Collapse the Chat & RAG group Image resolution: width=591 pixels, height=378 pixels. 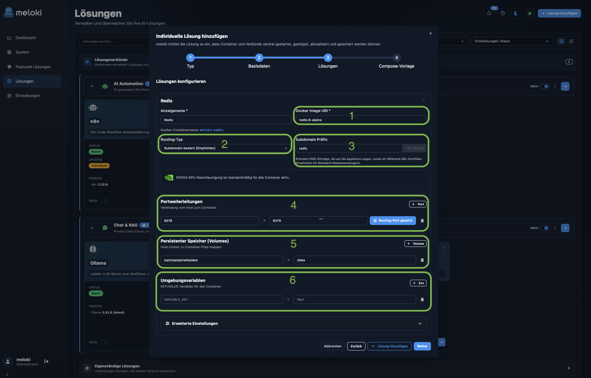tap(92, 228)
